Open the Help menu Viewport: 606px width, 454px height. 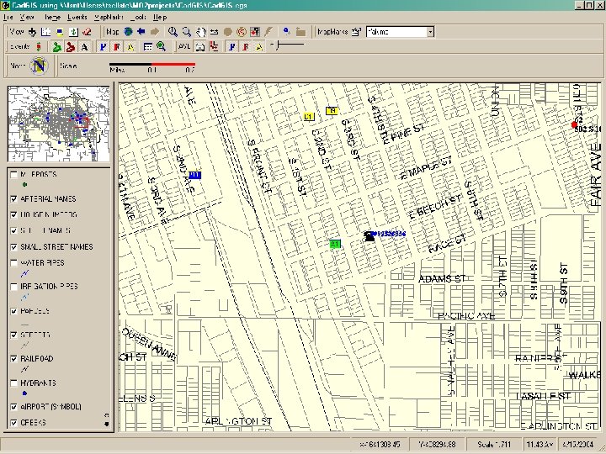160,17
